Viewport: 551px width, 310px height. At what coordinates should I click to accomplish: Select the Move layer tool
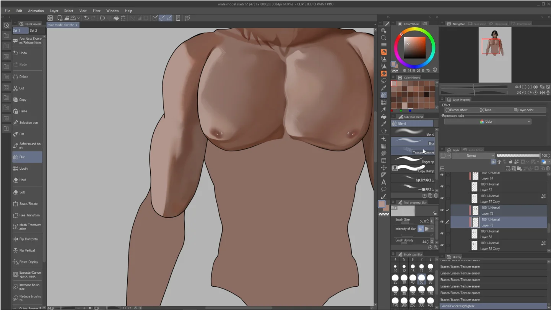pyautogui.click(x=384, y=168)
